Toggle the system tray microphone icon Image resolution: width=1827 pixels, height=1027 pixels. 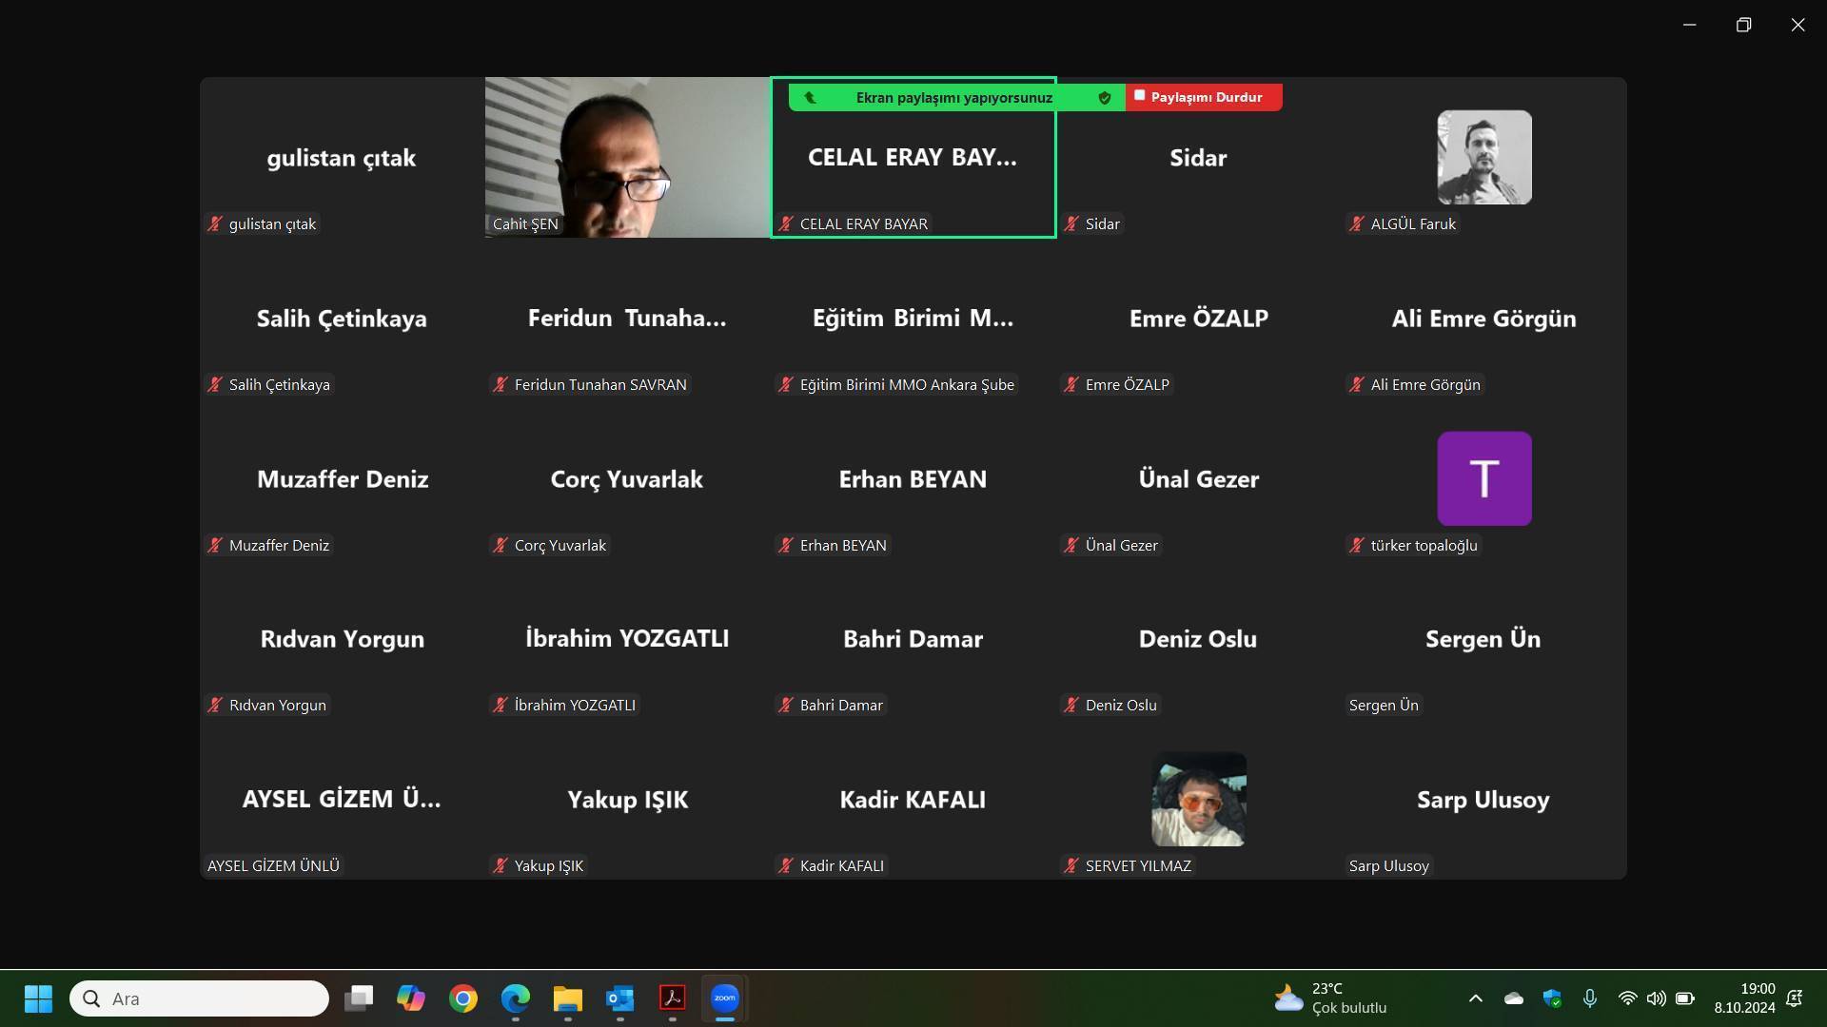(1589, 998)
